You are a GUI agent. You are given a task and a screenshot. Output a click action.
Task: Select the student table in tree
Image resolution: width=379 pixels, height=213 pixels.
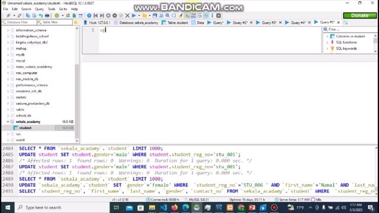click(x=25, y=128)
